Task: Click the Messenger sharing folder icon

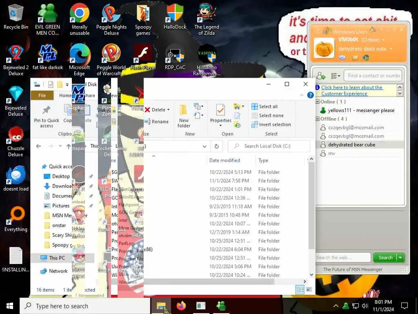Action: click(x=355, y=58)
